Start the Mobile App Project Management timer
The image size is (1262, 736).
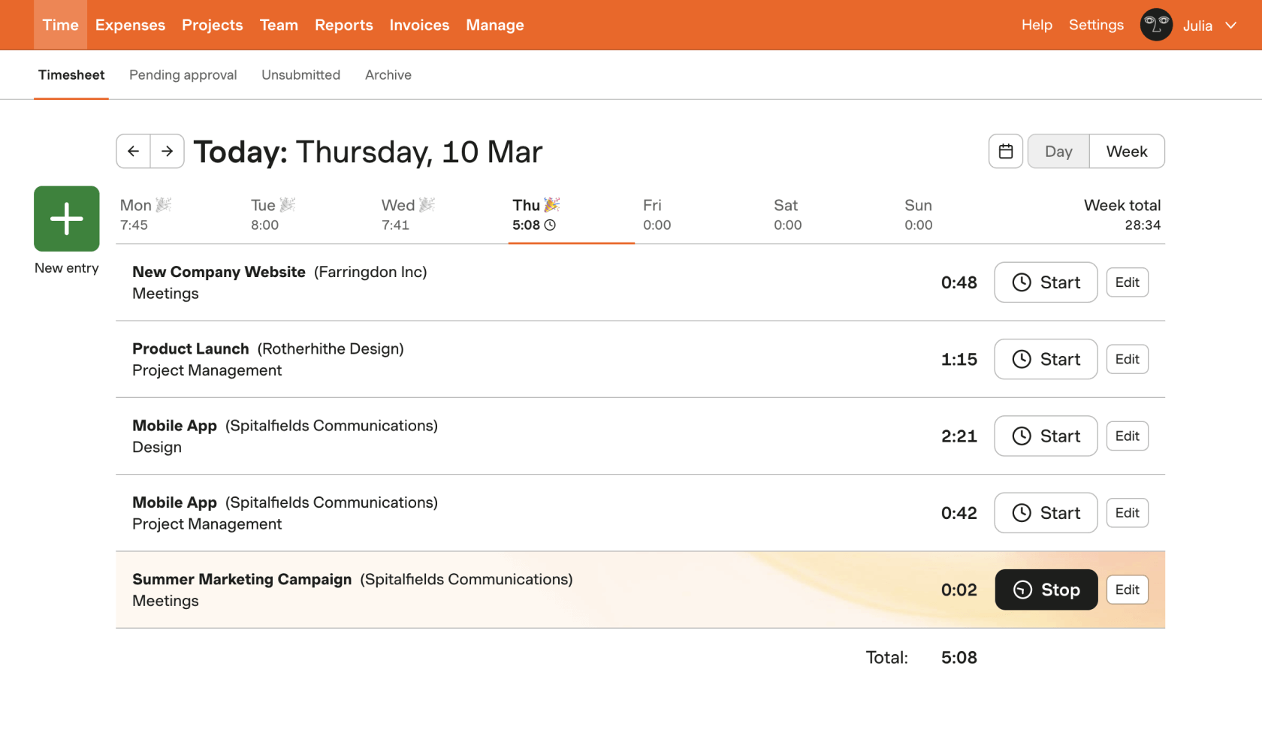click(x=1045, y=512)
